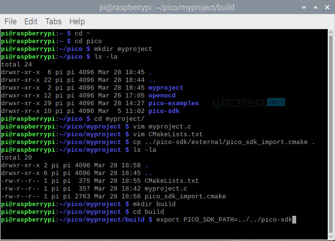Click the blue pico-examples directory name
This screenshot has height=241, width=335.
click(x=173, y=103)
